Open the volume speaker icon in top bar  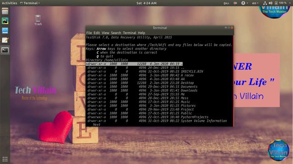(x=271, y=3)
